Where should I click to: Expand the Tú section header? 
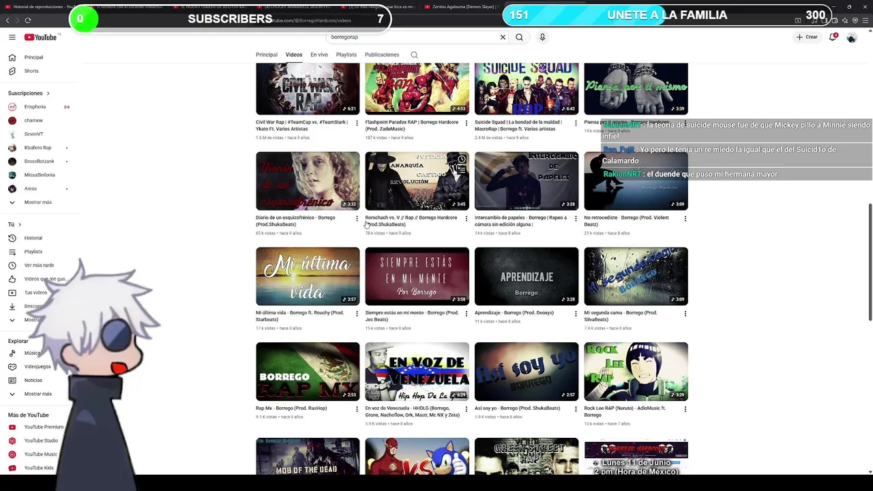tap(14, 224)
